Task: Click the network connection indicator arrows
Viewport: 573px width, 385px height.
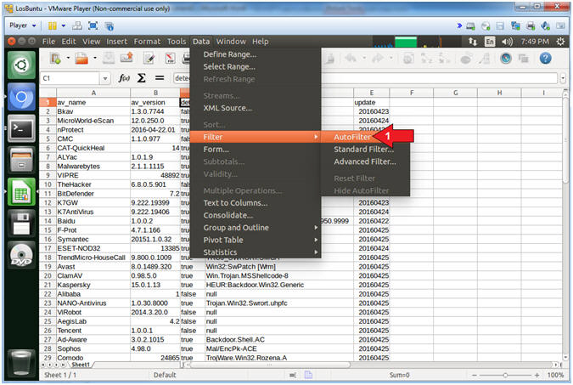Action: (473, 42)
